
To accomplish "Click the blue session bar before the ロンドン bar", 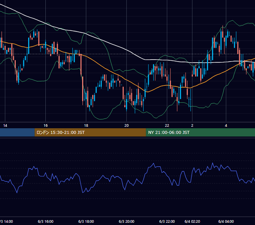I will click(x=17, y=132).
